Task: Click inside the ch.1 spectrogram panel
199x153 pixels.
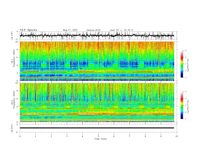Action: 97,61
